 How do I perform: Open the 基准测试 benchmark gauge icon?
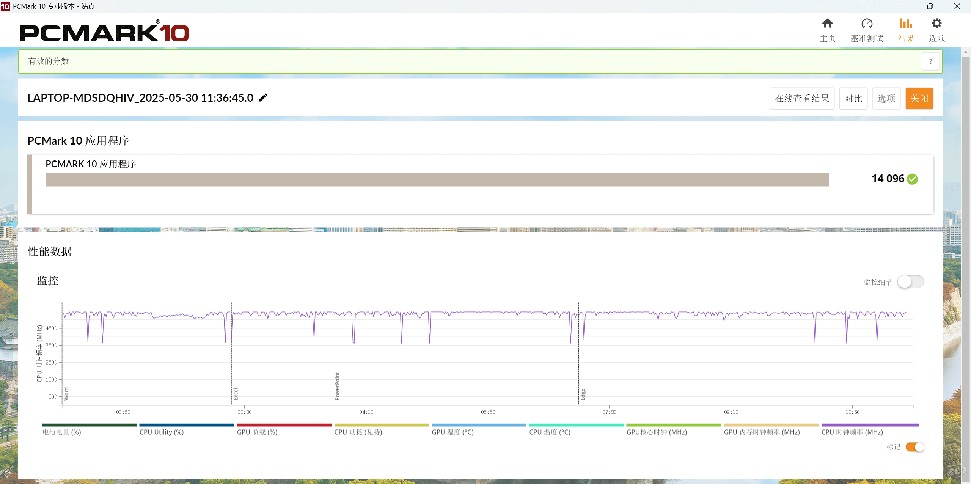click(x=867, y=30)
